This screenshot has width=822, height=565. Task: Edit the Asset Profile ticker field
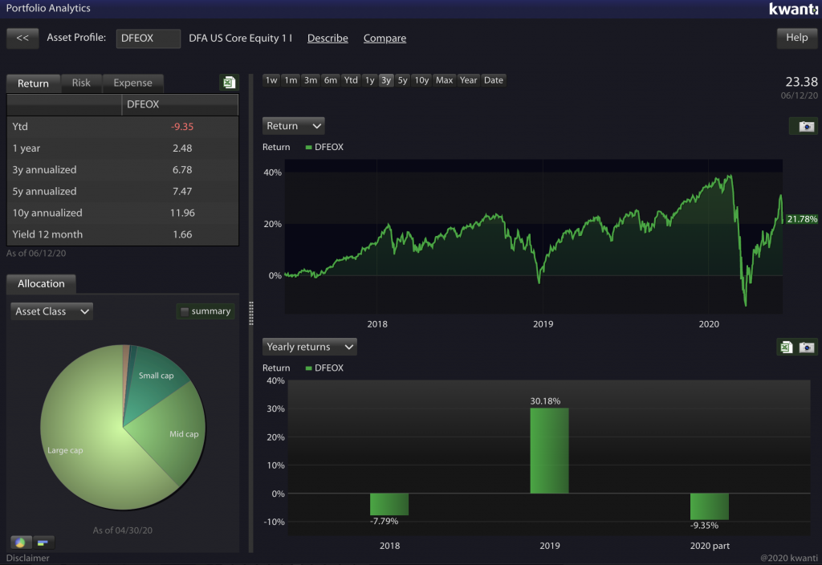pos(148,39)
